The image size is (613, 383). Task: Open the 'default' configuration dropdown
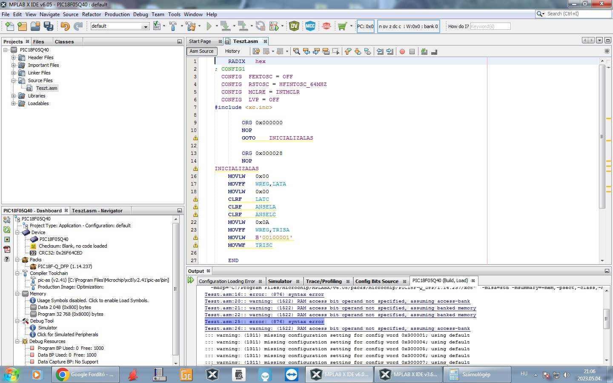tap(146, 26)
